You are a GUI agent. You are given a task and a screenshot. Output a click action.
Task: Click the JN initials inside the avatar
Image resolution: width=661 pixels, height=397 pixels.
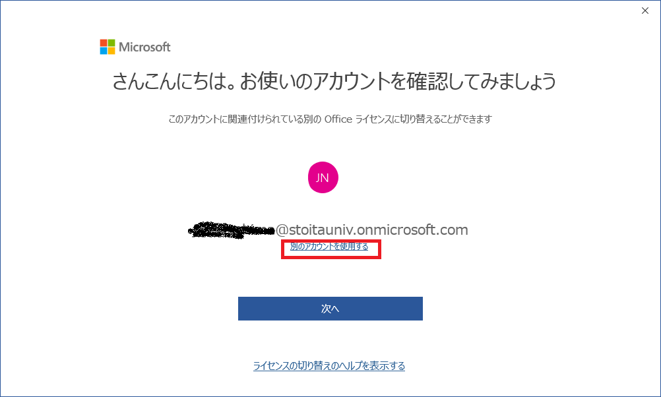coord(323,178)
